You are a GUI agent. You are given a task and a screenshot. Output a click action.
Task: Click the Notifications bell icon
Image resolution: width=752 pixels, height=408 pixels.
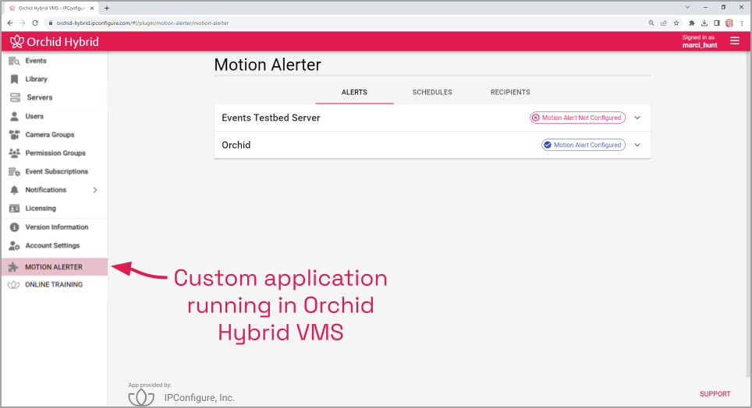tap(14, 190)
